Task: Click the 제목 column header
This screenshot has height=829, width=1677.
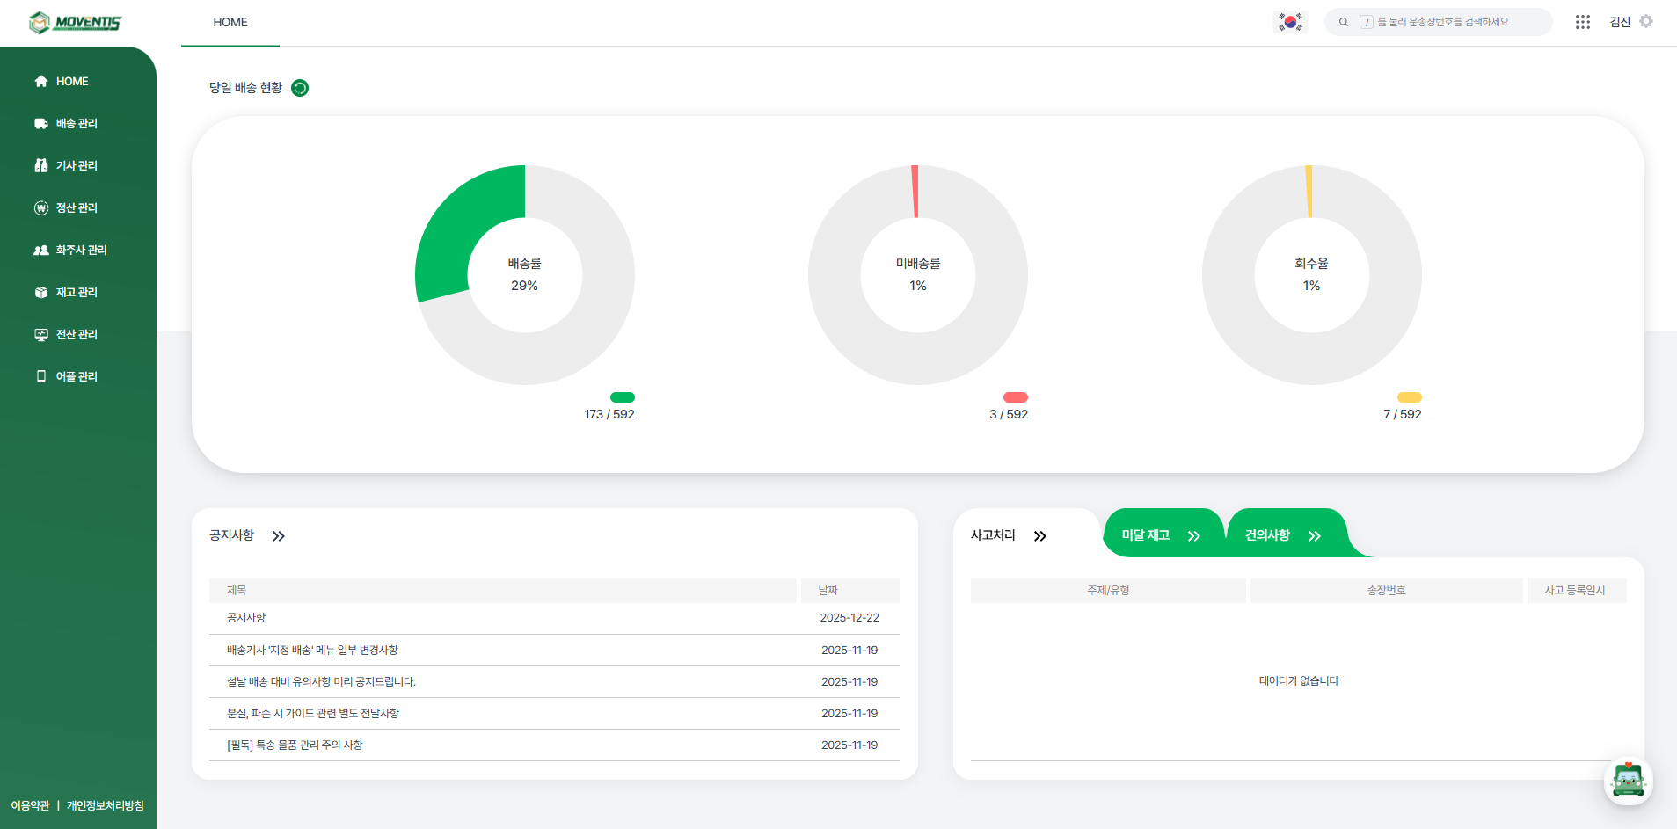Action: (x=503, y=590)
